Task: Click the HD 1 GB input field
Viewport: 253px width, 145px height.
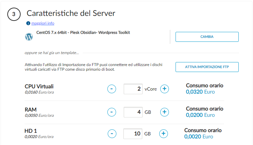Action: pyautogui.click(x=133, y=134)
